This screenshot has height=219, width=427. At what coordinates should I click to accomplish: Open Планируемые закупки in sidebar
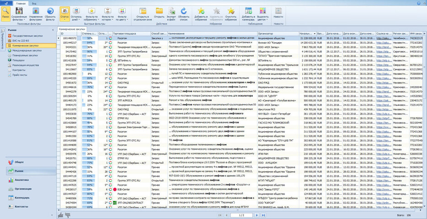pos(25,55)
